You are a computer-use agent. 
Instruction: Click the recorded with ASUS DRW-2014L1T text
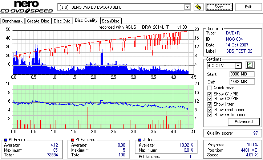click(x=142, y=27)
